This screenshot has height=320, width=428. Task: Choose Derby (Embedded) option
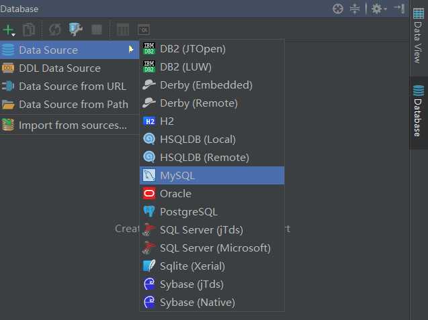(212, 85)
